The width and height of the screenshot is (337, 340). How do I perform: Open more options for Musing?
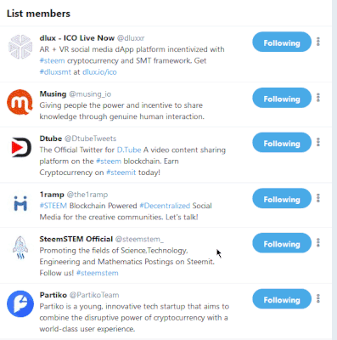318,98
